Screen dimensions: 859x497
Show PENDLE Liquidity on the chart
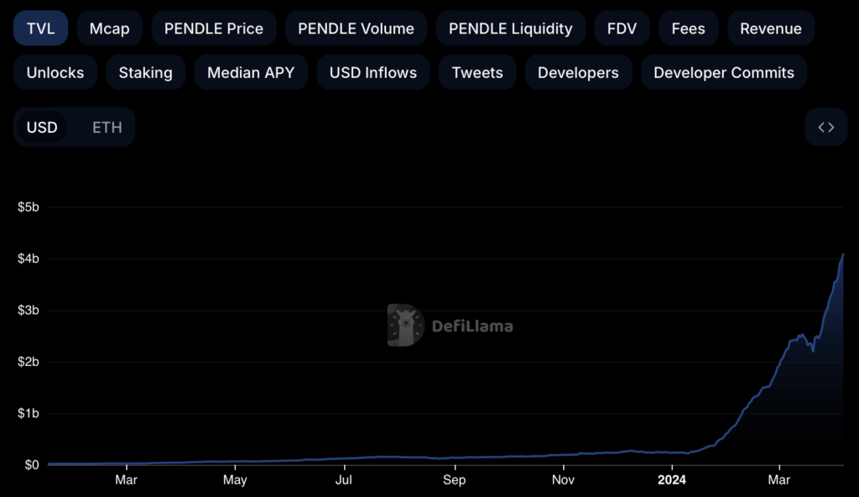510,29
